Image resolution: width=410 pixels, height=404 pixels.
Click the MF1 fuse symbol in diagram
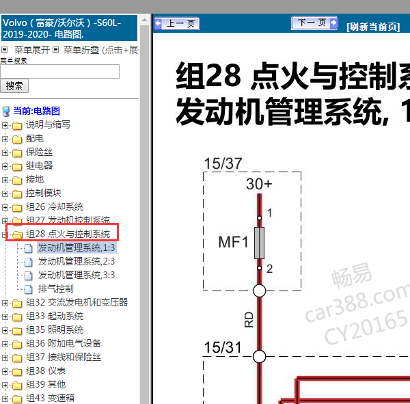tap(260, 243)
